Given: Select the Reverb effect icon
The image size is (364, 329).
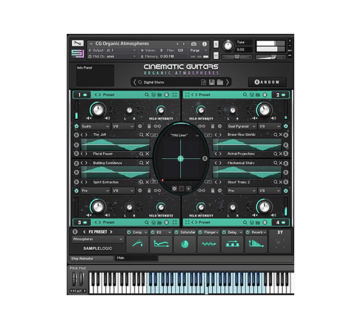Looking at the screenshot, I should [256, 244].
